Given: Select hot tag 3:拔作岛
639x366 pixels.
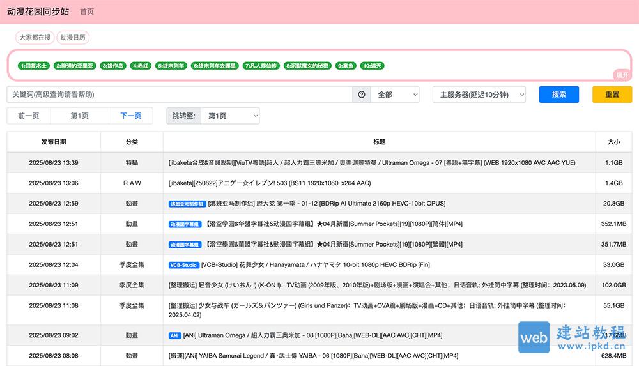Looking at the screenshot, I should coord(113,66).
